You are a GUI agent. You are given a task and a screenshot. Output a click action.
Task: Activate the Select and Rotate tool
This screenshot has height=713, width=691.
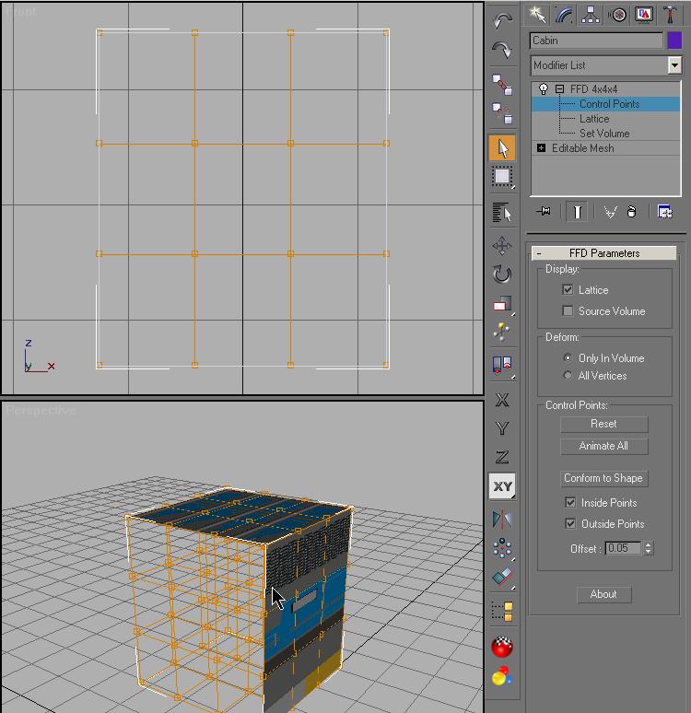(502, 275)
